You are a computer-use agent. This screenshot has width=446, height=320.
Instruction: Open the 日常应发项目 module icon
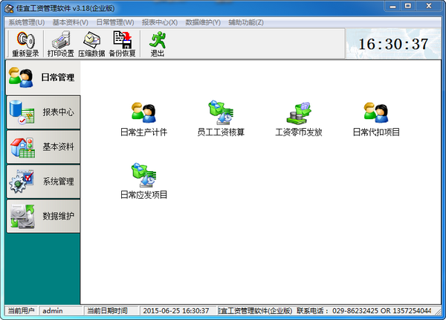tap(143, 176)
